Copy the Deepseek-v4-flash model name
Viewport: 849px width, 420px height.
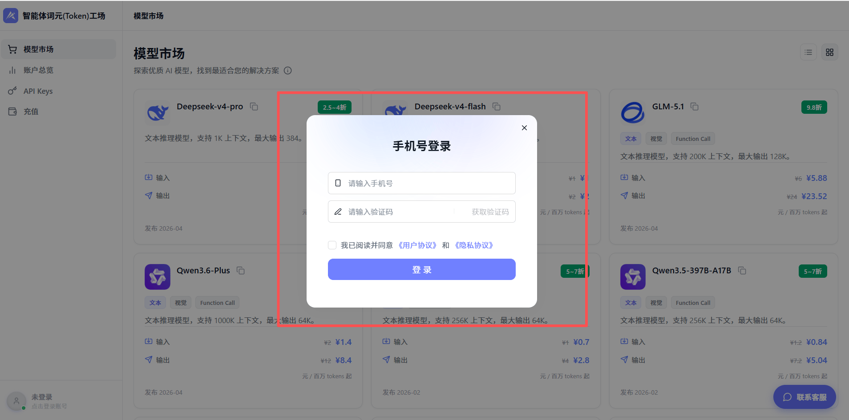pos(497,107)
